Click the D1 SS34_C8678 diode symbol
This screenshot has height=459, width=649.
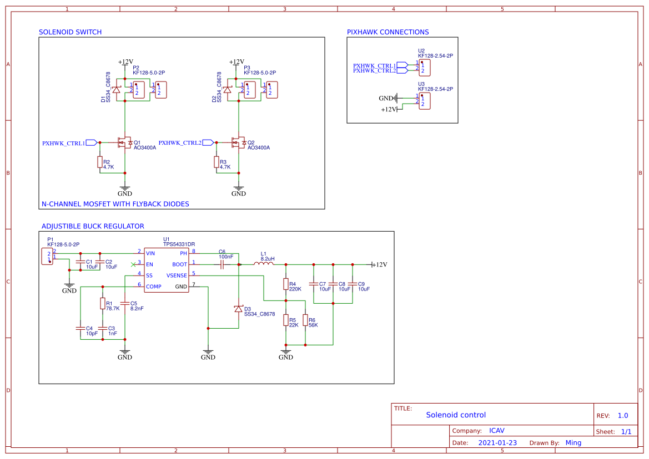click(117, 90)
